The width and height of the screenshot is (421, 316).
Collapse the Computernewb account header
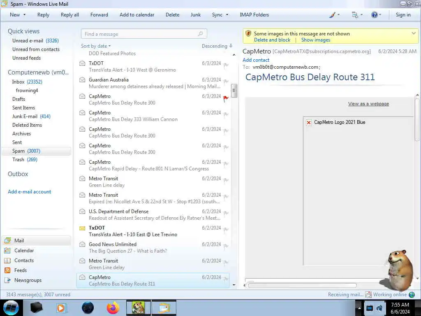[x=38, y=72]
